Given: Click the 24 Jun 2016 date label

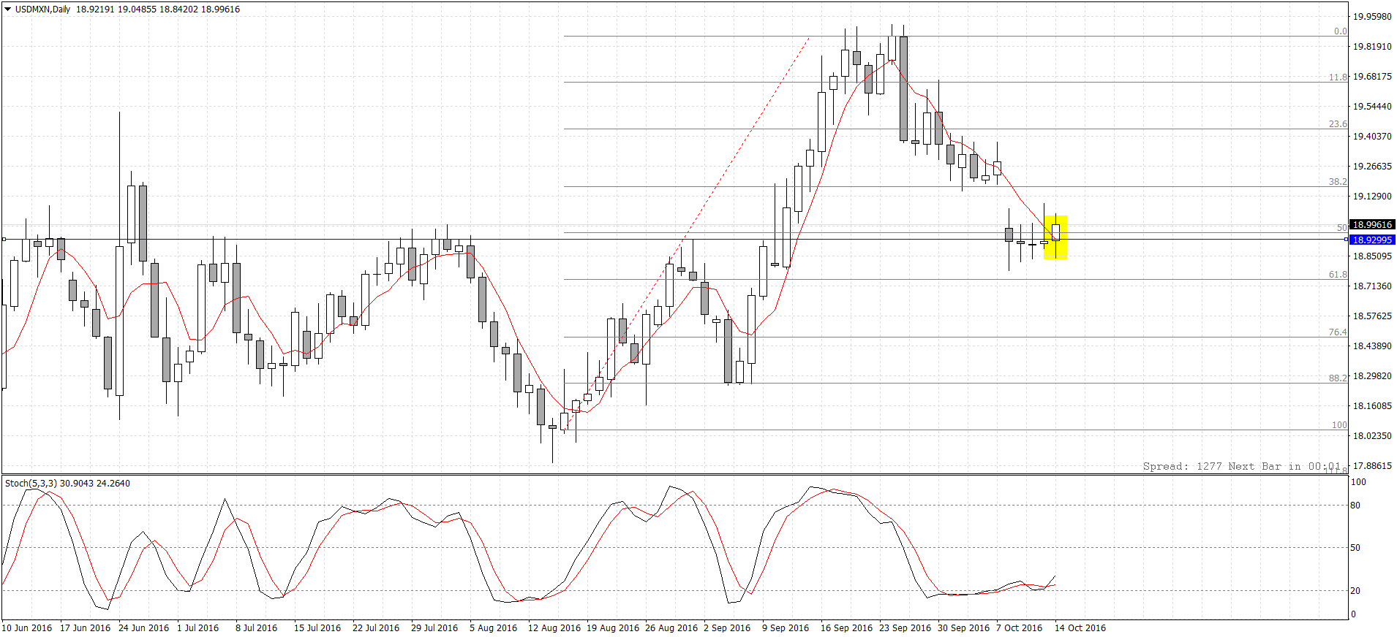Looking at the screenshot, I should [143, 628].
